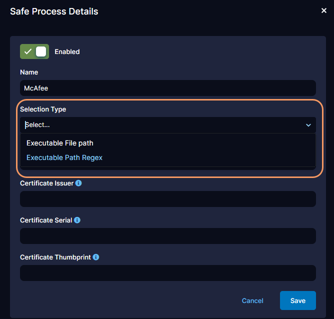Click the Certificate Issuer info icon
The height and width of the screenshot is (319, 334).
pos(78,183)
